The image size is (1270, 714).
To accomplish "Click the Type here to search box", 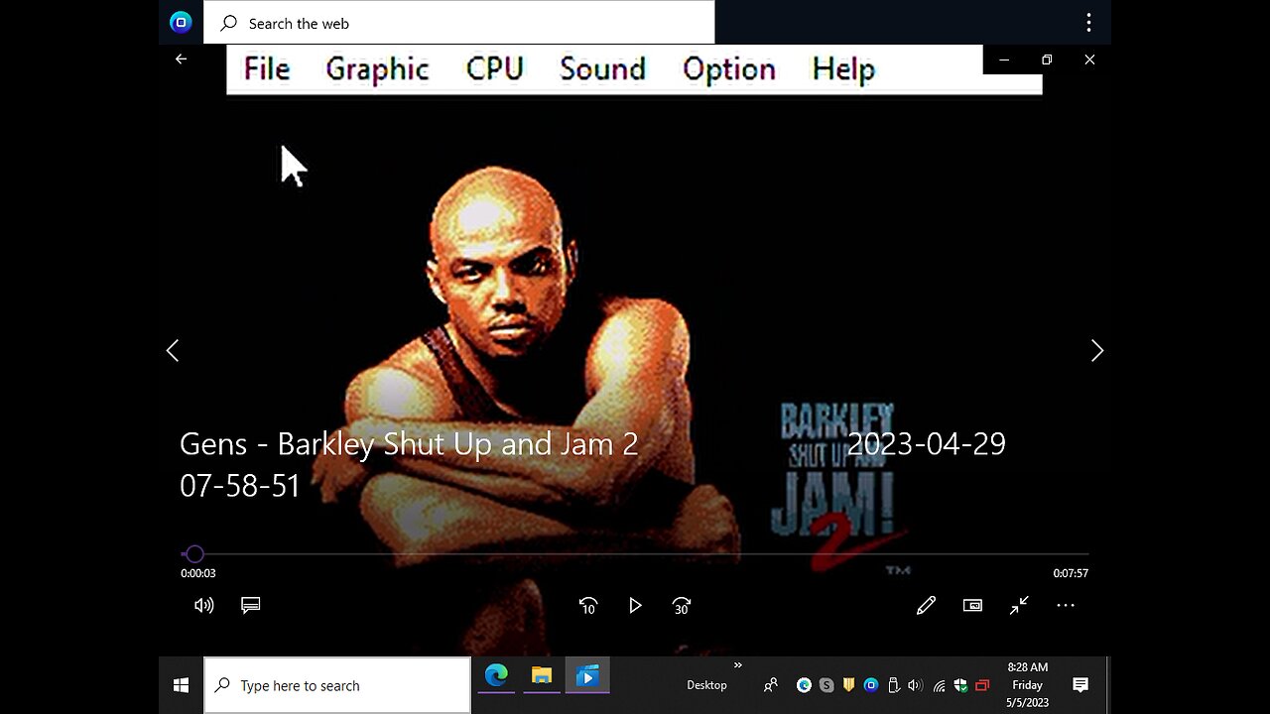I will point(337,685).
